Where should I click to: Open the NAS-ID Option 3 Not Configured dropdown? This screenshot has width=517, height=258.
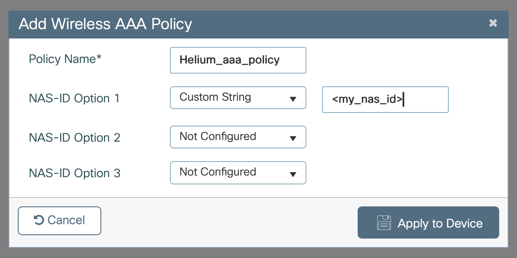[237, 173]
